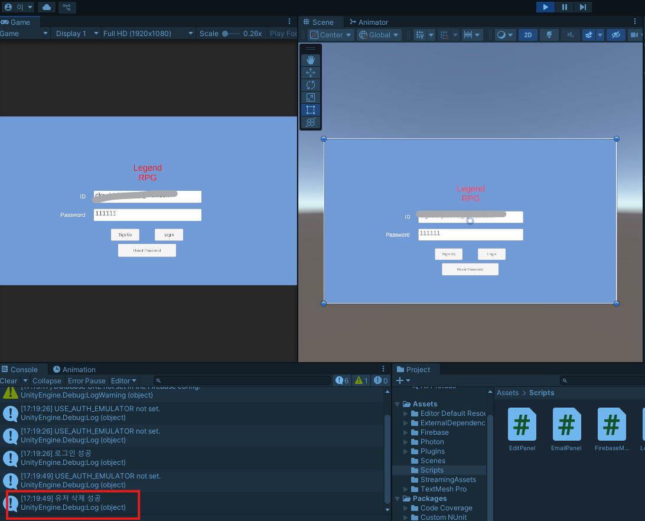Click the Pause button
645x521 pixels.
click(565, 7)
